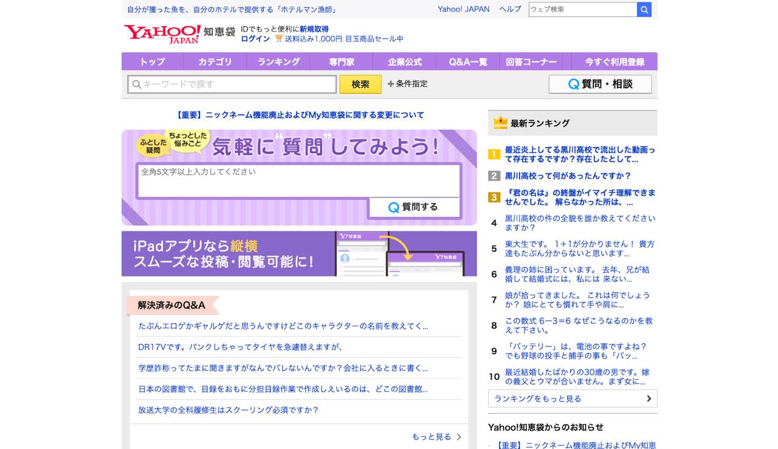The height and width of the screenshot is (449, 778).
Task: Open the DR17Vです。パンク question link
Action: (x=241, y=347)
